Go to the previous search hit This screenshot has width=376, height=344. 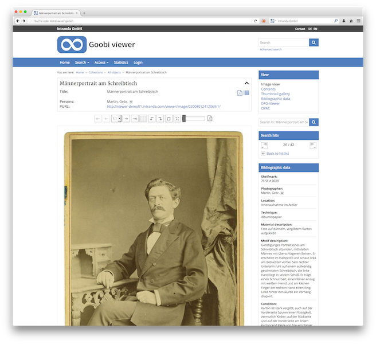click(264, 146)
